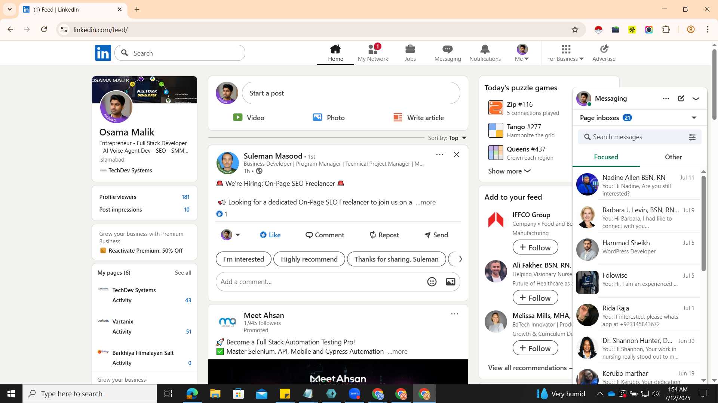The image size is (718, 403).
Task: Open the tab search dropdown in browser
Action: coord(10,9)
